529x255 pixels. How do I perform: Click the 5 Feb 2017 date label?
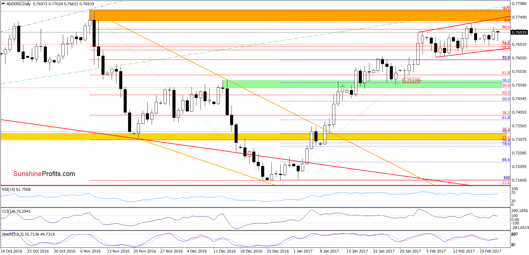pyautogui.click(x=436, y=251)
